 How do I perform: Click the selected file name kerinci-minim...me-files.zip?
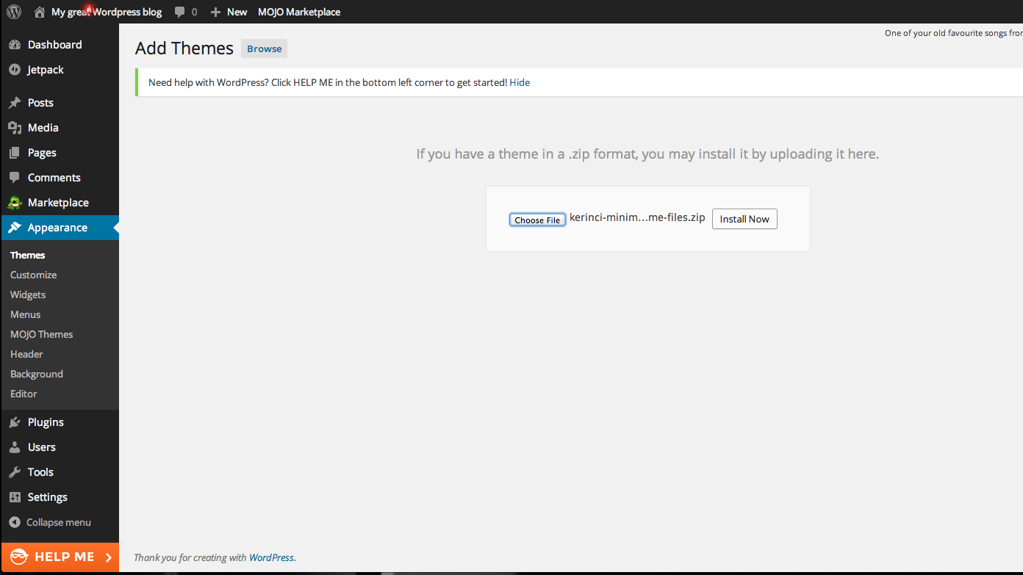pyautogui.click(x=637, y=217)
